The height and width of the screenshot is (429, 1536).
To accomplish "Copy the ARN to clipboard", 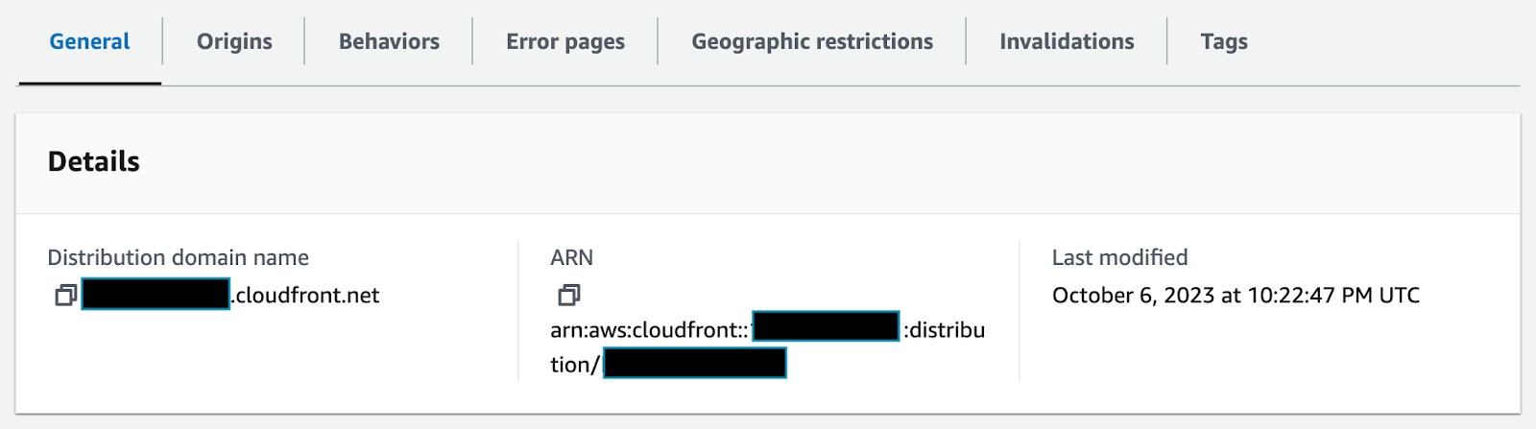I will point(569,295).
